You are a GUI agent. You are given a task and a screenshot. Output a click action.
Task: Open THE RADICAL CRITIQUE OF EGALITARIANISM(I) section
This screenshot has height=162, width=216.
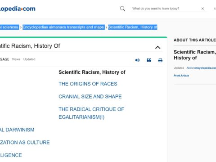tap(91, 113)
